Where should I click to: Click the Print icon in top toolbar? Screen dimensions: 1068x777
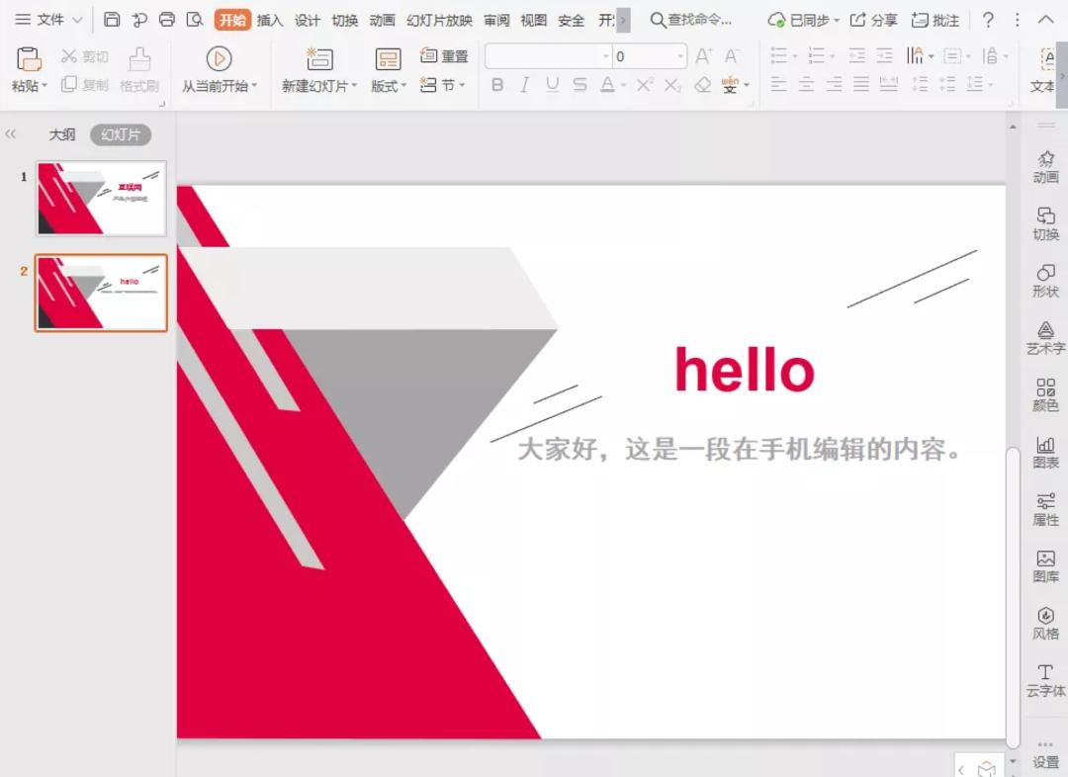pos(167,20)
